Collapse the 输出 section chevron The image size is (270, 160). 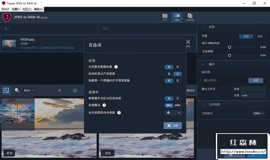click(203, 64)
